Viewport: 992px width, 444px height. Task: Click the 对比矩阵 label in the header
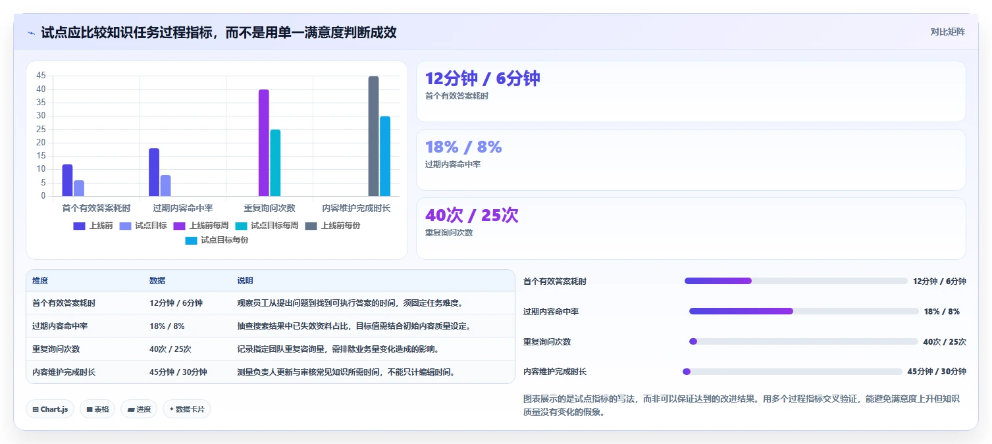tap(948, 32)
